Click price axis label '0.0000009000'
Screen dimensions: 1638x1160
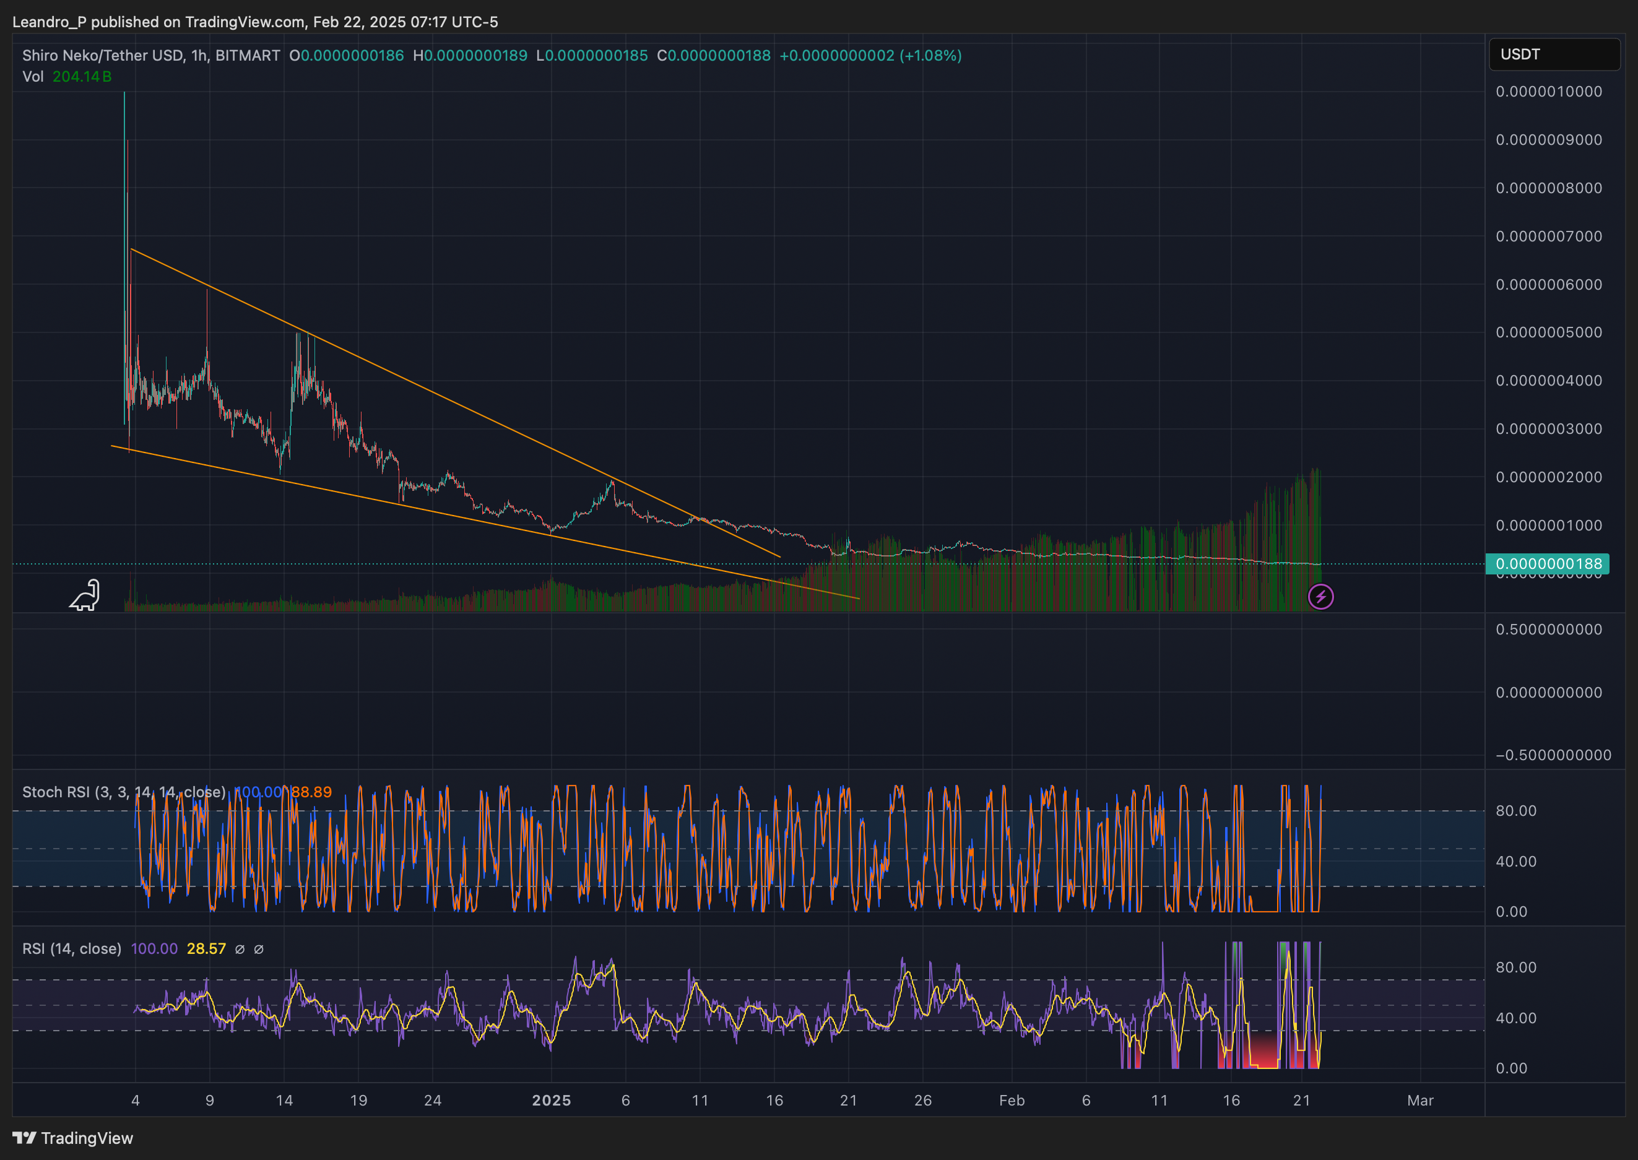click(1549, 139)
